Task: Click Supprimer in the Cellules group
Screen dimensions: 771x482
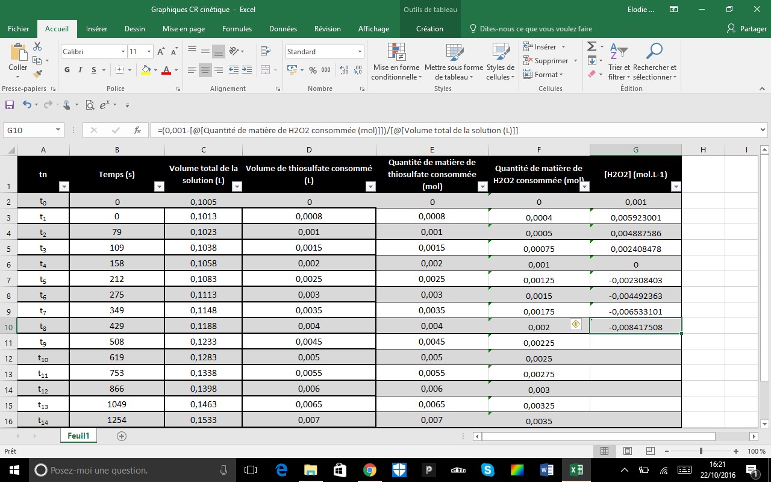Action: (x=551, y=61)
